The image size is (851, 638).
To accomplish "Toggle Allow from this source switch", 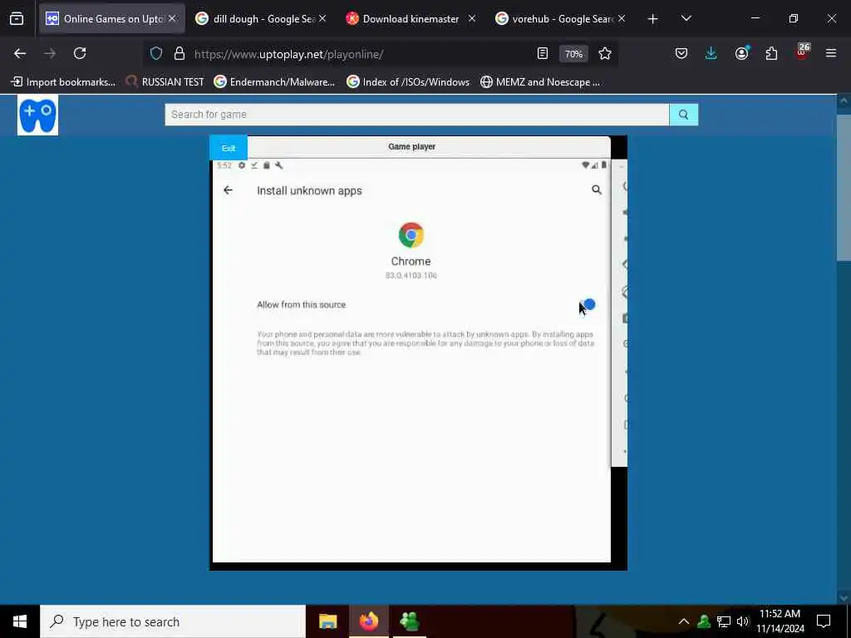I will [x=587, y=305].
